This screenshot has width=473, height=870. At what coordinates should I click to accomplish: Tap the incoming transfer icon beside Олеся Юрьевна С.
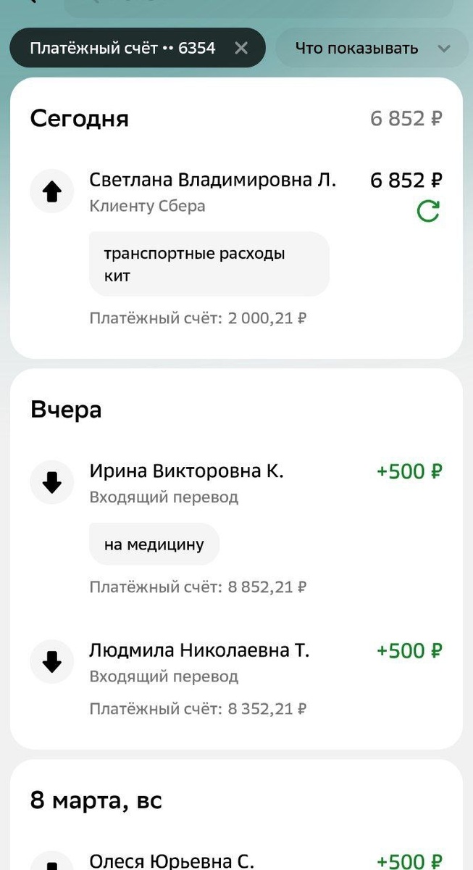pos(51,865)
